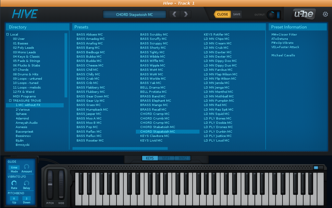Open the 00 User folder
Screen dimensions: 332x208
click(x=19, y=39)
